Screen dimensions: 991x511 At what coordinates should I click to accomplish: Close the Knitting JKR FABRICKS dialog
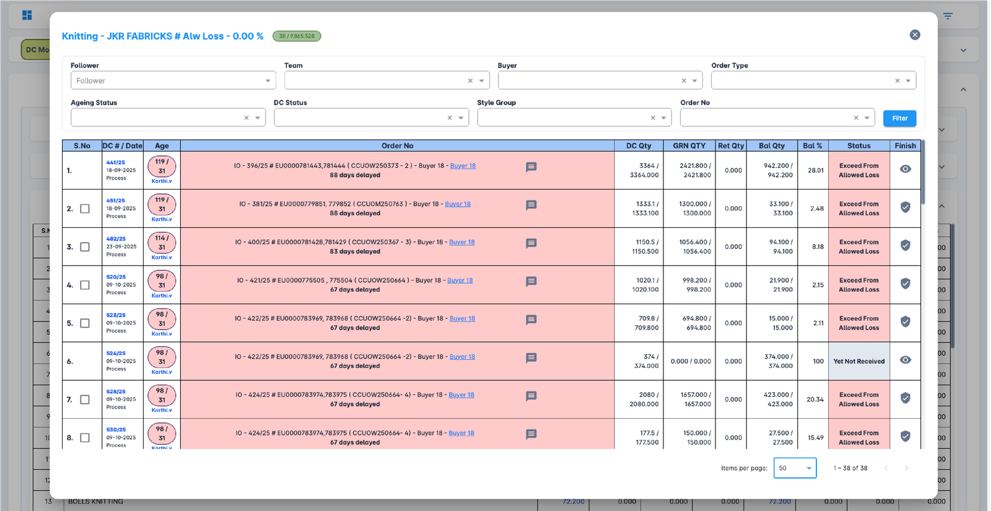click(x=915, y=35)
